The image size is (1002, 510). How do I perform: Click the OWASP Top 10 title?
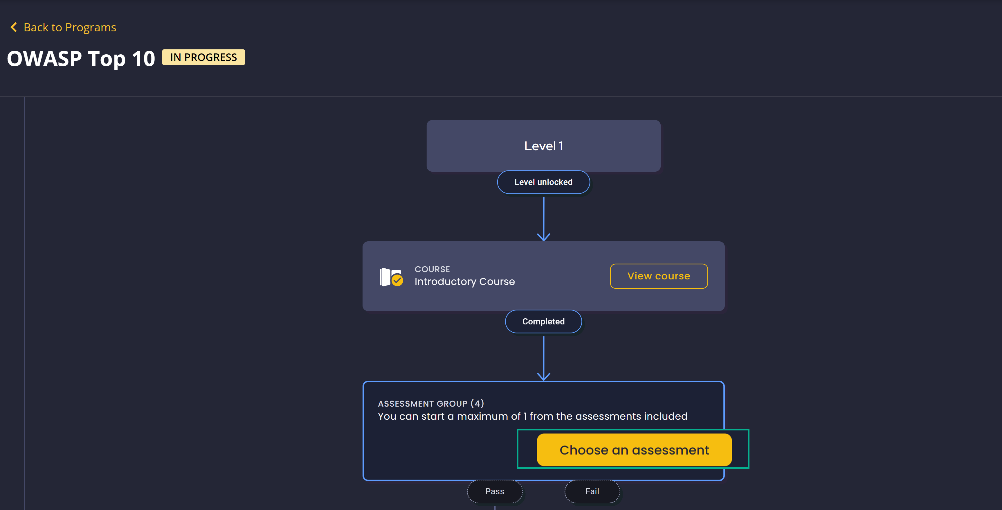point(81,59)
